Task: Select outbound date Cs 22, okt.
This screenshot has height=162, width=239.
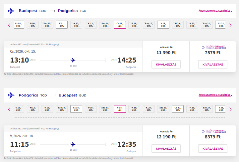Action: pos(220,25)
